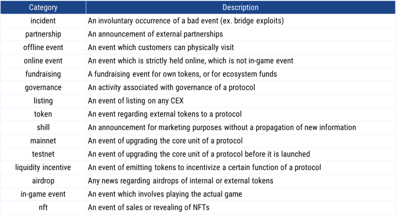Screen dimensions: 396x217
Task: Click the Category column header
Action: click(43, 7)
